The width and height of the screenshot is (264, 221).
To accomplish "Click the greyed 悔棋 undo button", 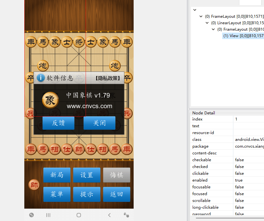I will pos(117,175).
